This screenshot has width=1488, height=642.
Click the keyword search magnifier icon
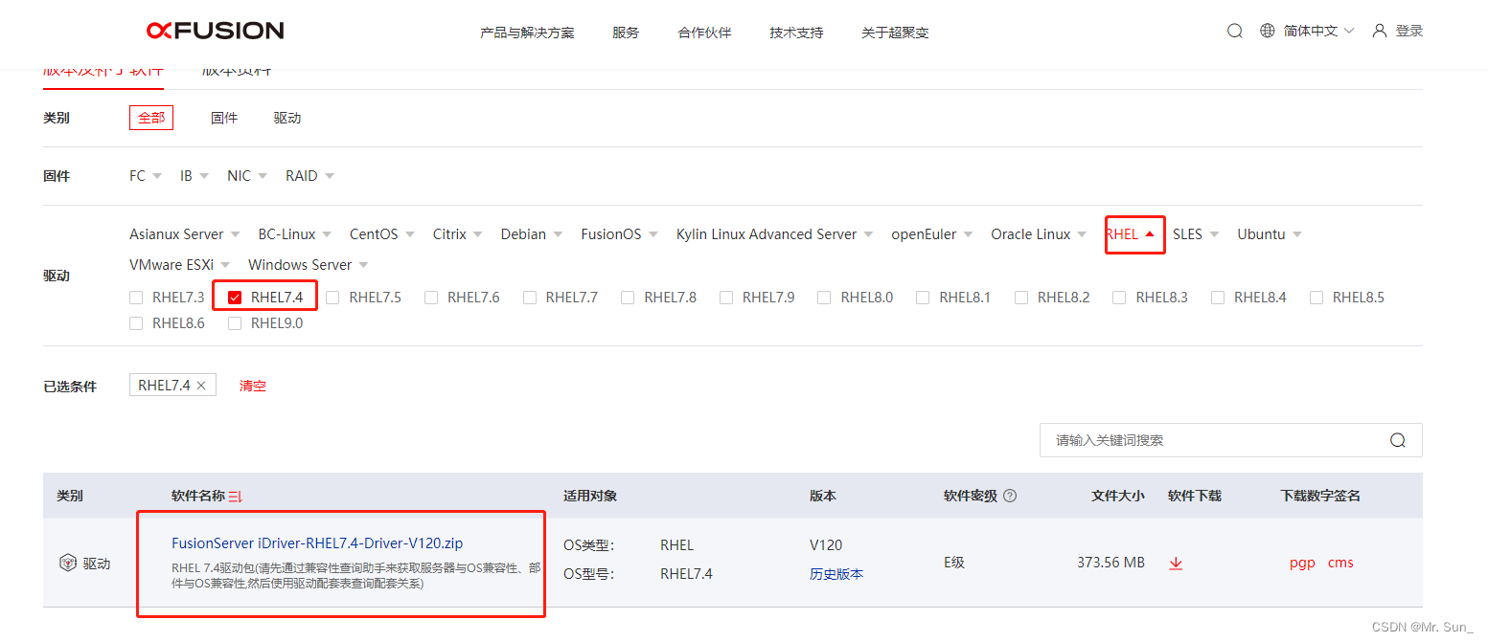tap(1397, 440)
